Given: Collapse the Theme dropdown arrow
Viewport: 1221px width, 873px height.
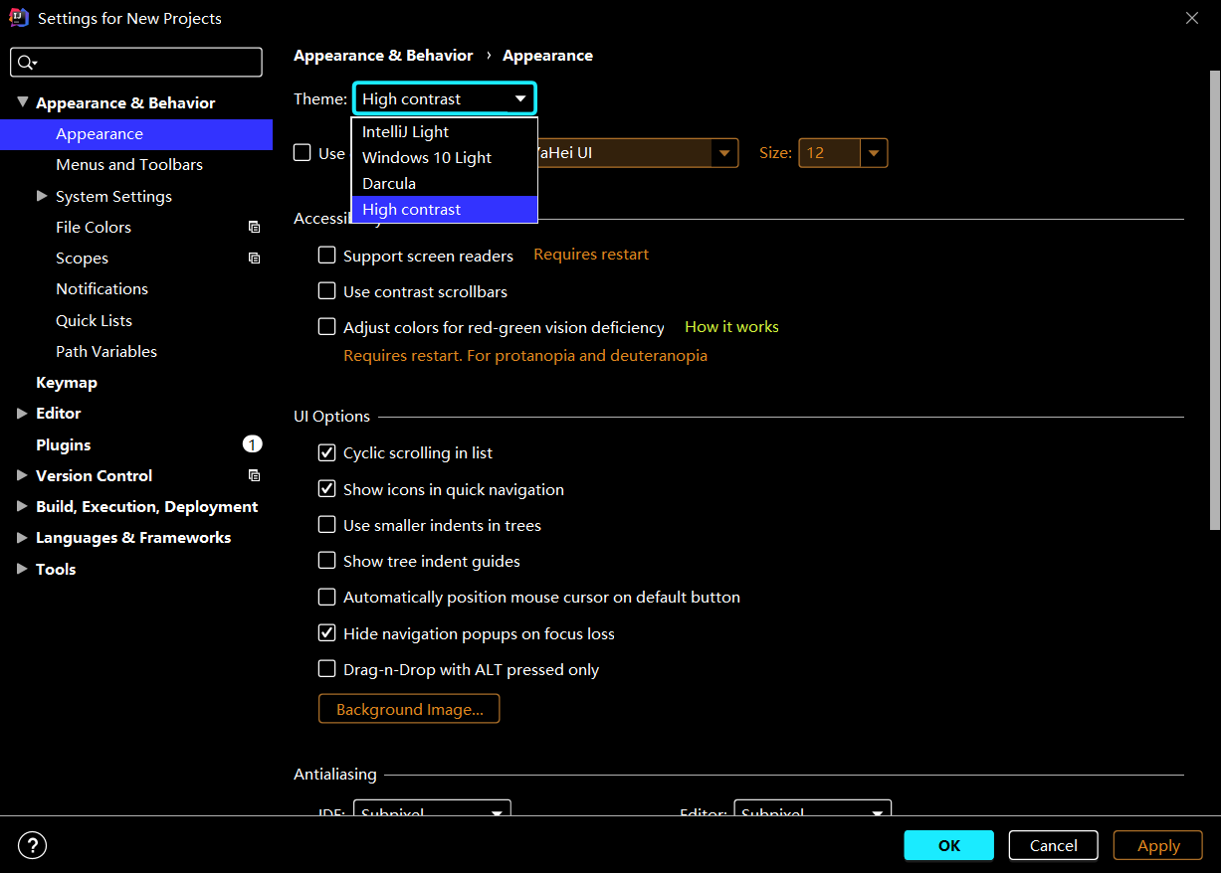Looking at the screenshot, I should click(520, 98).
